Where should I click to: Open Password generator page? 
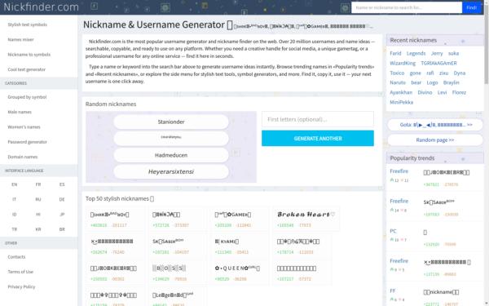point(27,142)
